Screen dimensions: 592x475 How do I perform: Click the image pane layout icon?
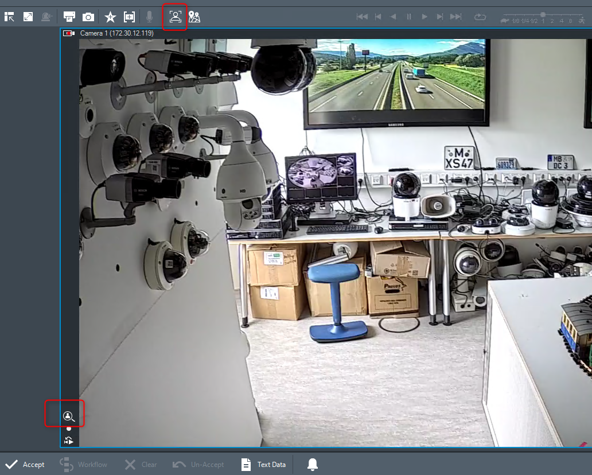pos(9,17)
